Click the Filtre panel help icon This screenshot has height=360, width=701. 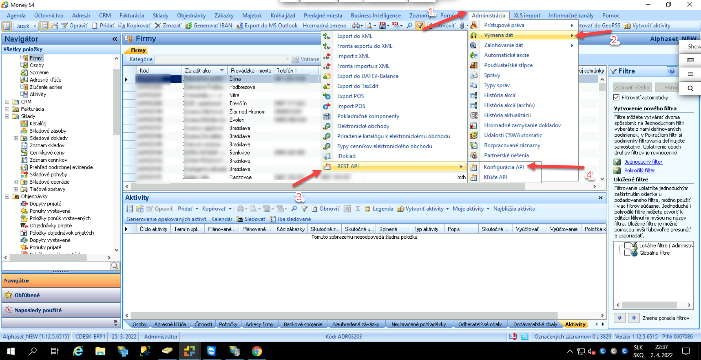click(672, 71)
